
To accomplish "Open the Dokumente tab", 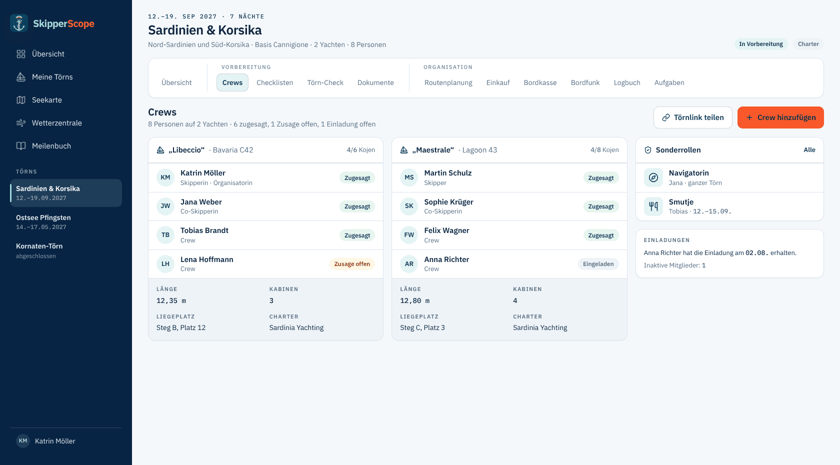I will (375, 82).
